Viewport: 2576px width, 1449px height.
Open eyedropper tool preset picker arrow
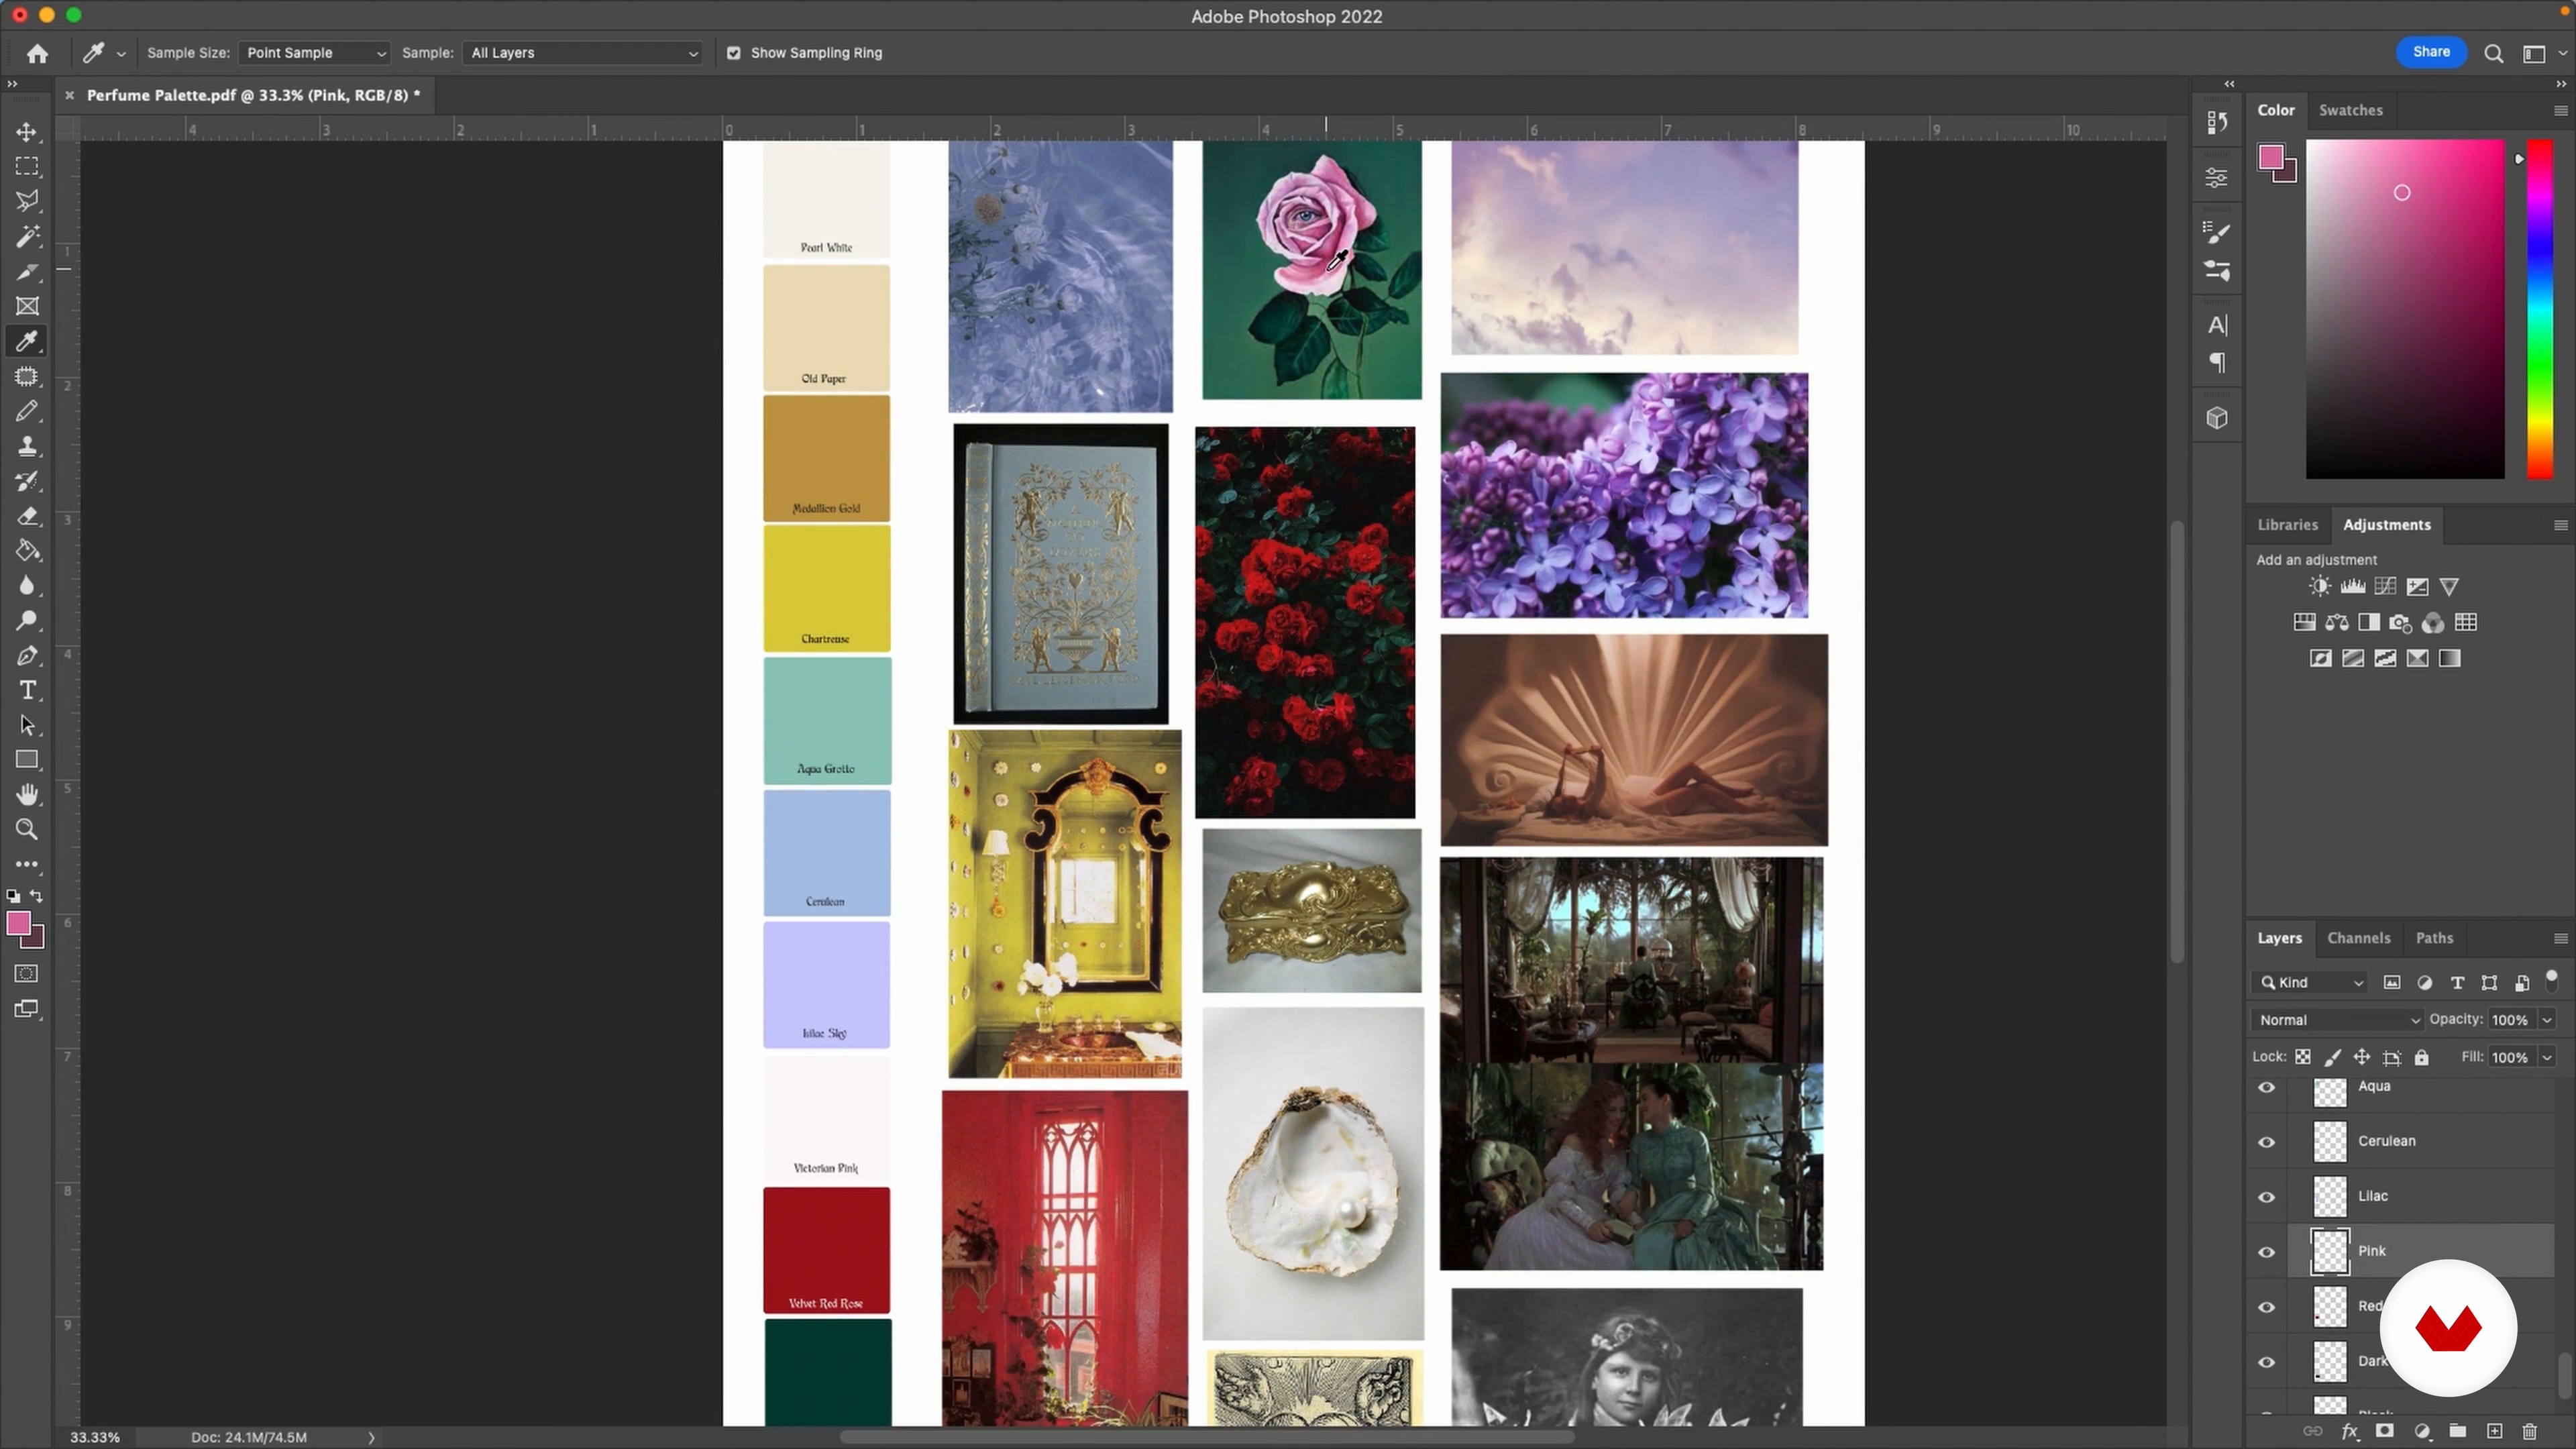click(x=121, y=54)
